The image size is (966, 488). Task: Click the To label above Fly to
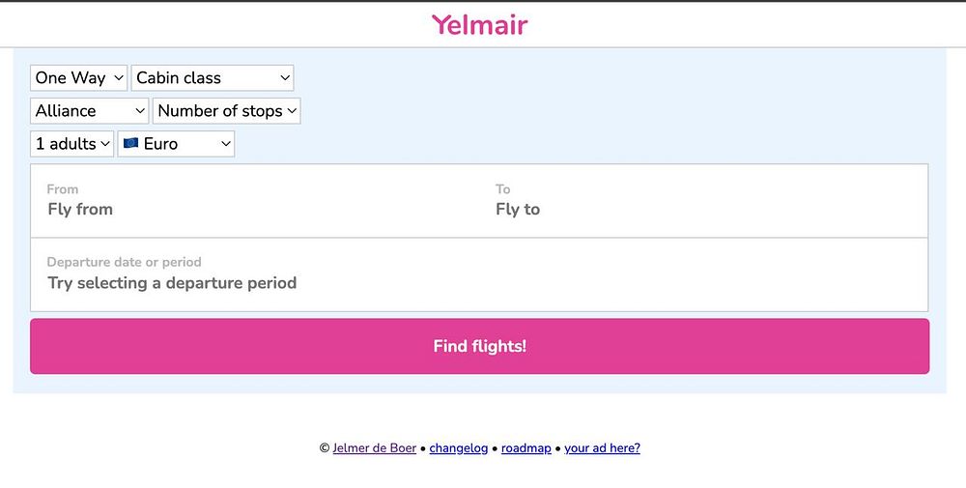pos(502,189)
